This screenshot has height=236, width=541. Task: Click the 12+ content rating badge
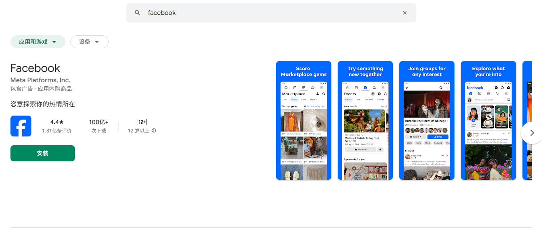click(x=142, y=121)
